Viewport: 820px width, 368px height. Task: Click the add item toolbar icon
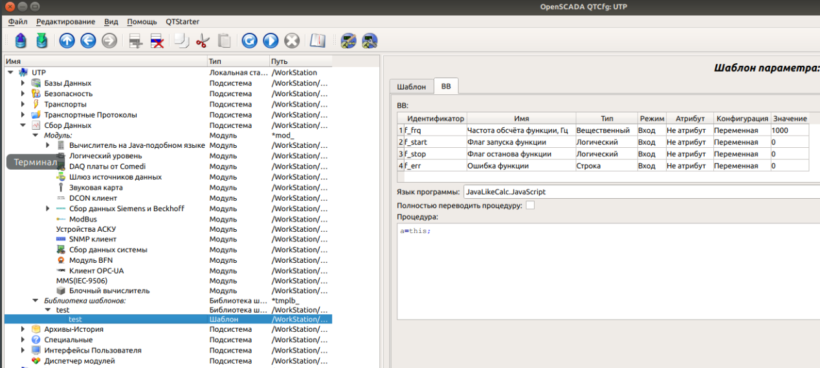136,41
